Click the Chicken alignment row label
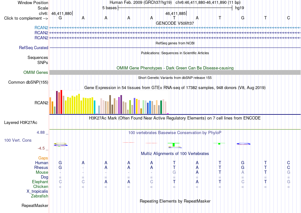 coord(41,186)
